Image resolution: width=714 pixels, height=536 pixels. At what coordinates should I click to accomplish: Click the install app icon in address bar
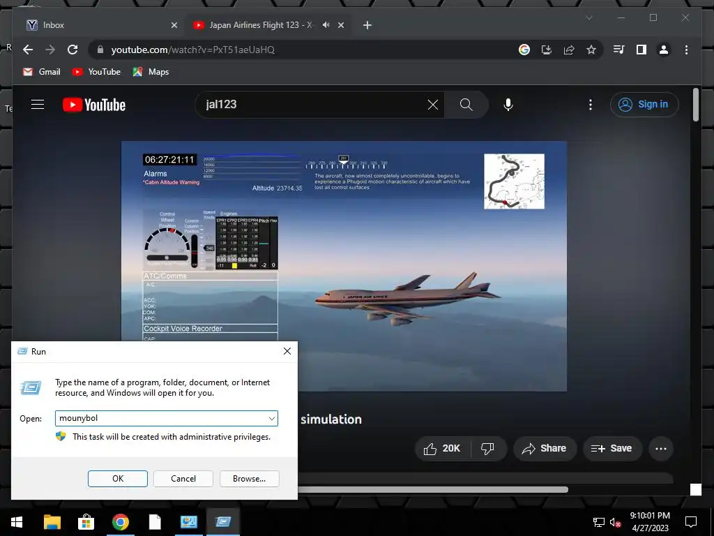547,50
